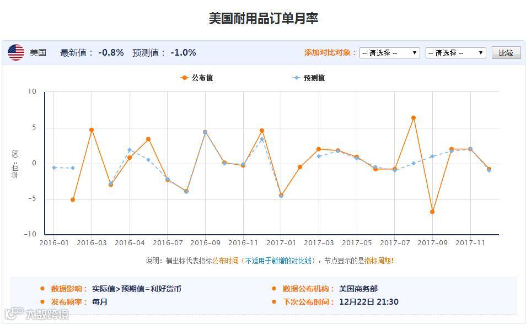Image resolution: width=526 pixels, height=324 pixels.
Task: Click the chart title 美国耐用品订单月率
Action: coord(264,18)
